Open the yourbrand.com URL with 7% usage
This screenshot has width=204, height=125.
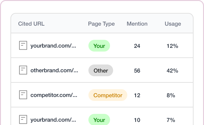[x=53, y=120]
